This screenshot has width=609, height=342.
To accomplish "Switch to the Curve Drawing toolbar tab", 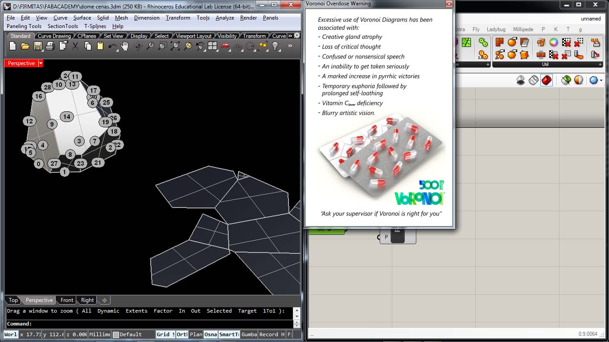I will 54,36.
